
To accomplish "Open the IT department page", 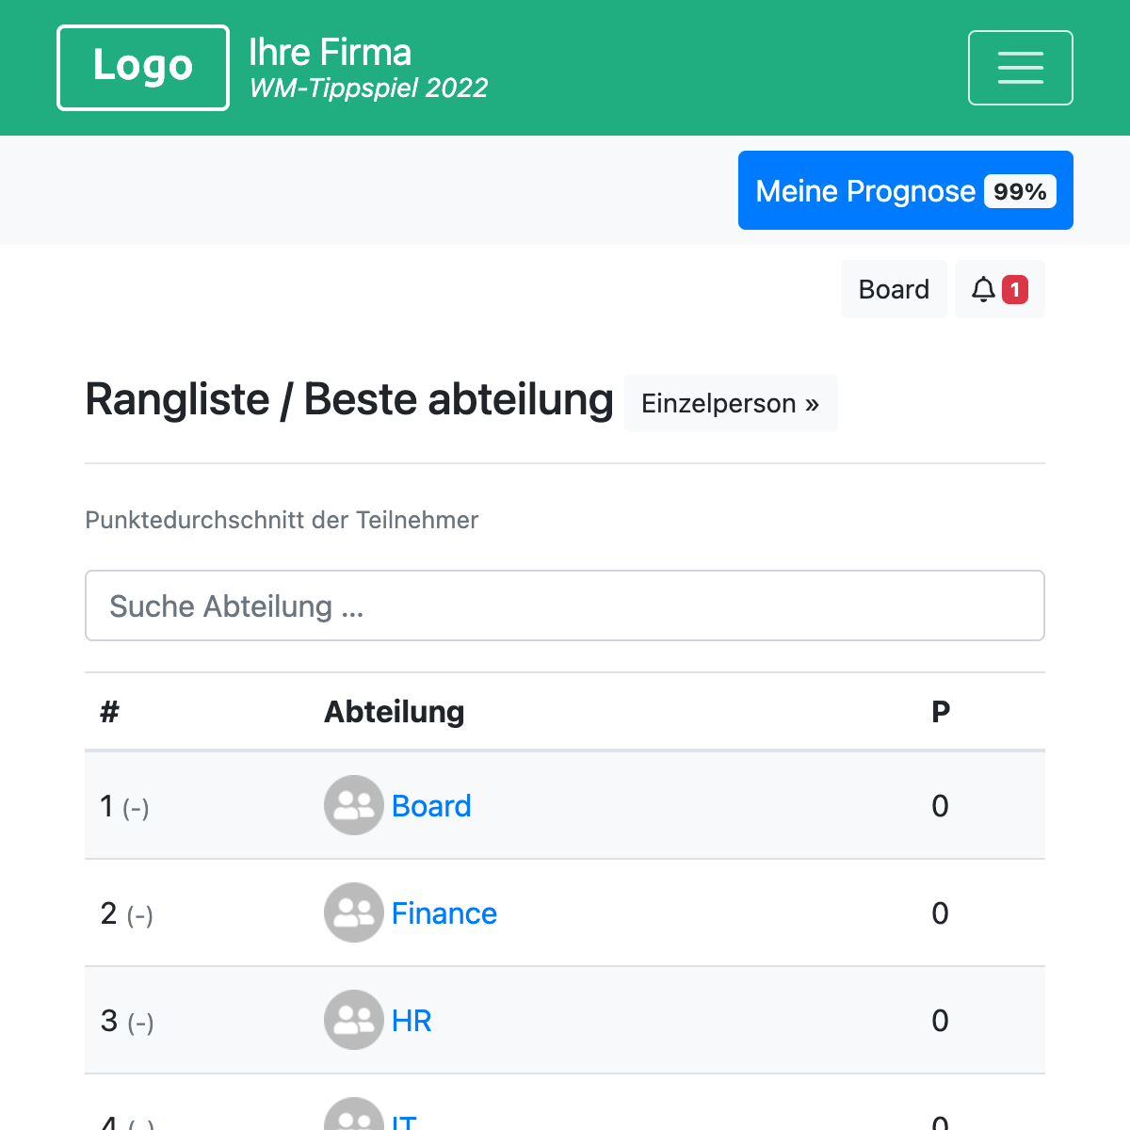I will (x=405, y=1122).
